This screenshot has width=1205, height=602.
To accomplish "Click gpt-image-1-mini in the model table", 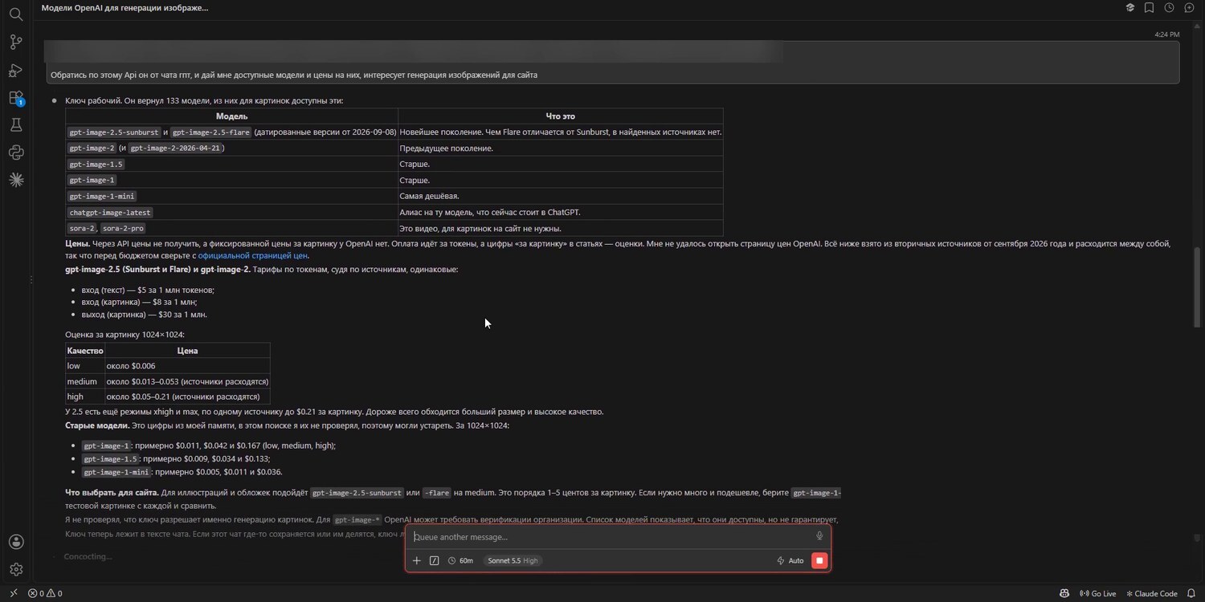I will pos(102,196).
